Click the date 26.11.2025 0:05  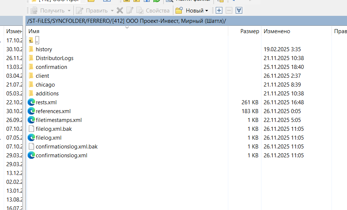click(282, 111)
